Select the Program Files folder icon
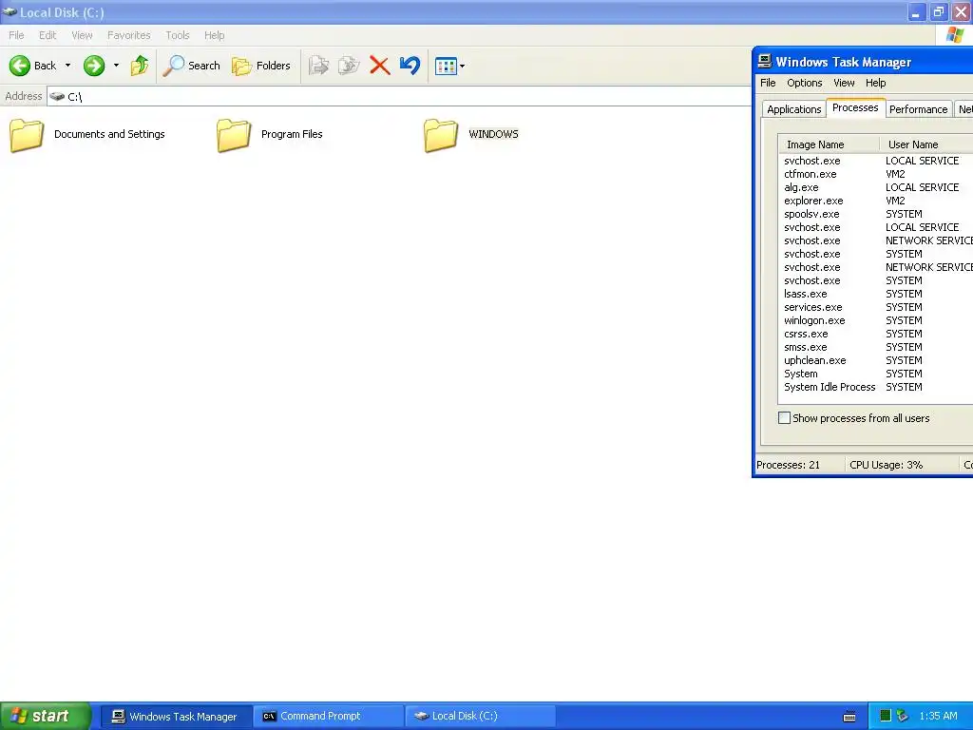The image size is (973, 730). 234,135
